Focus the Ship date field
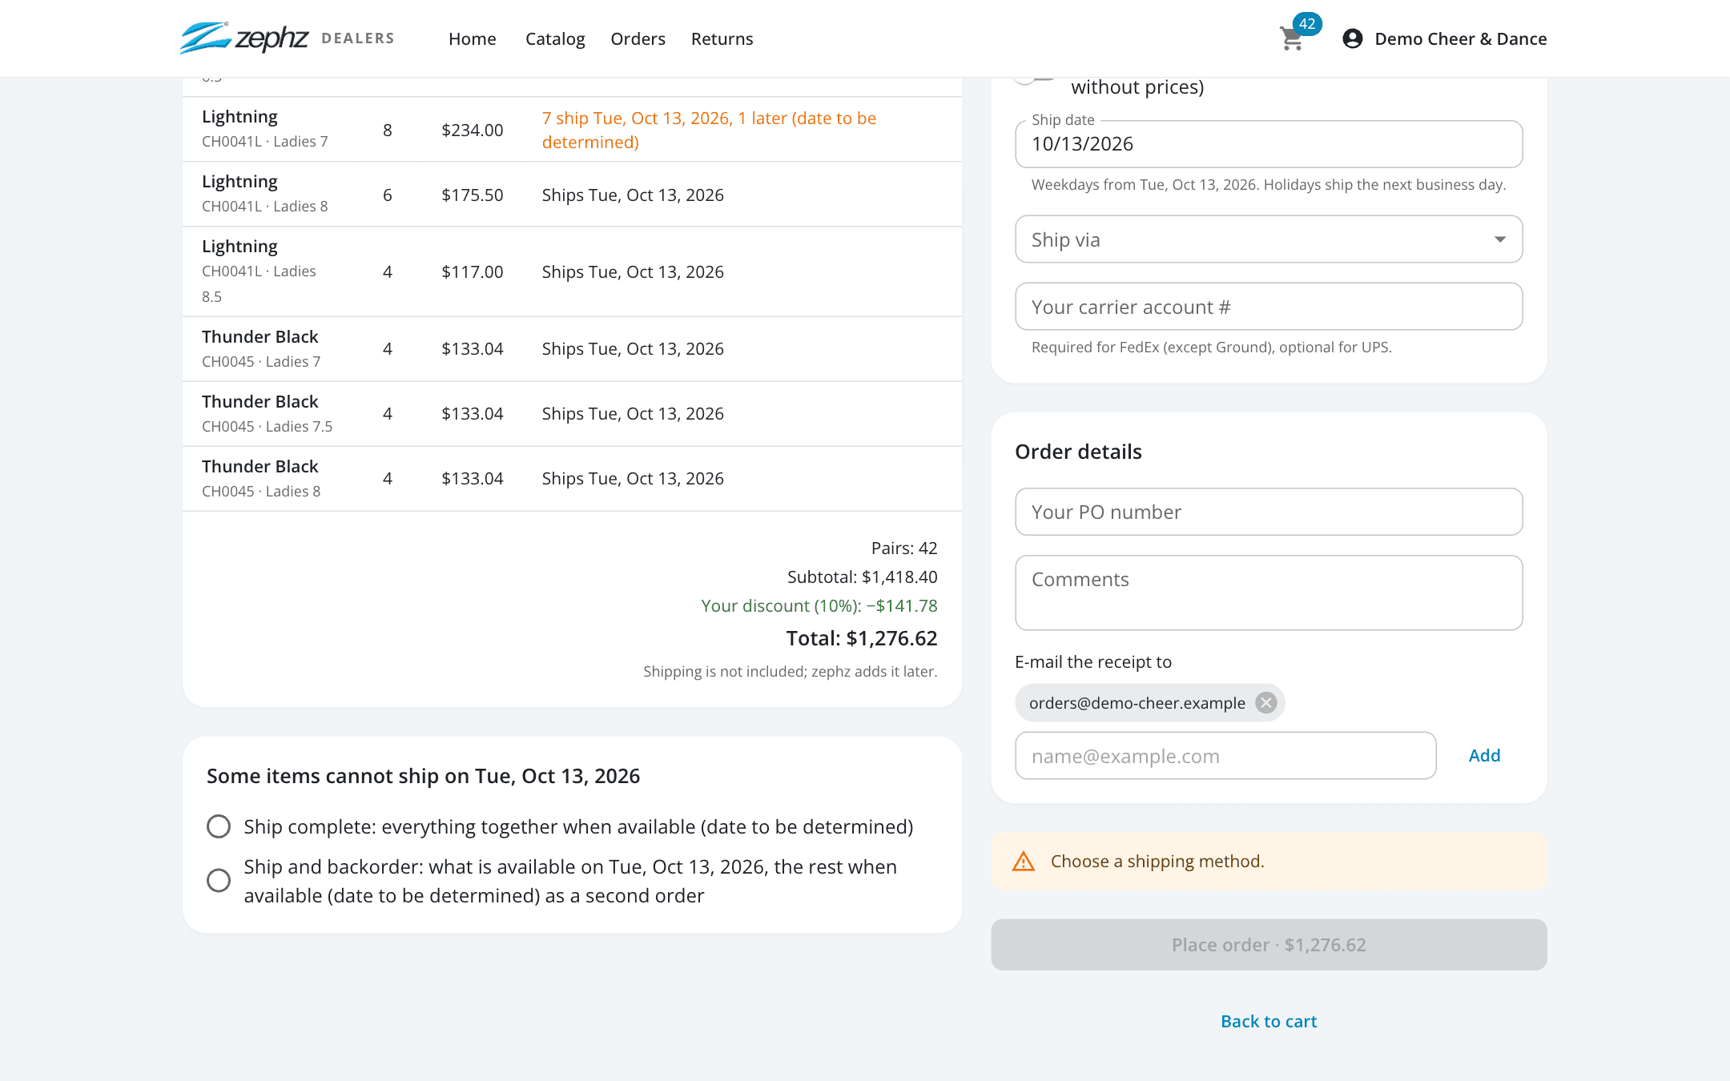The height and width of the screenshot is (1081, 1730). (1269, 144)
